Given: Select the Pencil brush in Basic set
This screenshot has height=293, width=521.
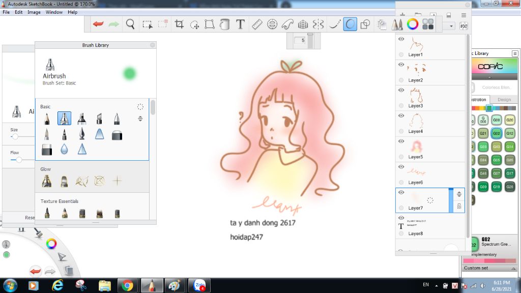Looking at the screenshot, I should (47, 119).
